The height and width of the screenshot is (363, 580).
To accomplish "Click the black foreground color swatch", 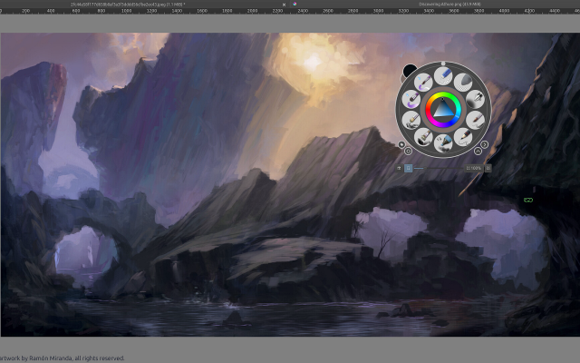I will [x=410, y=71].
